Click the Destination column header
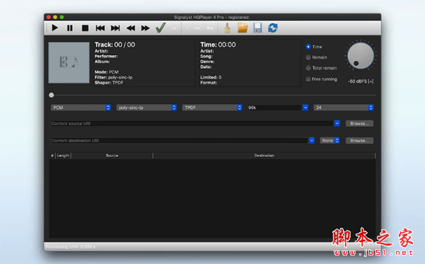This screenshot has height=264, width=425. [264, 156]
